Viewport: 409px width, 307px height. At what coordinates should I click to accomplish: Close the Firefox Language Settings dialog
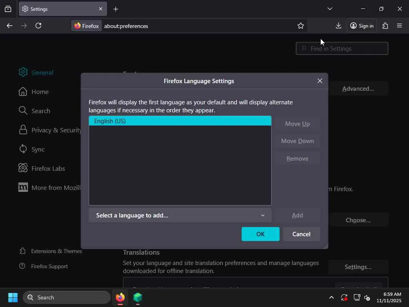click(x=320, y=81)
